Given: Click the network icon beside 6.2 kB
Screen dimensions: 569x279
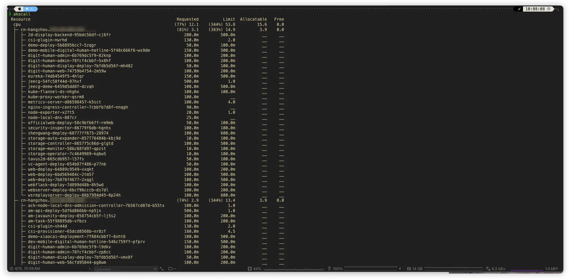Looking at the screenshot, I should tap(488, 269).
